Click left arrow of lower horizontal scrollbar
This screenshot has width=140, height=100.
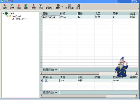click(x=41, y=96)
